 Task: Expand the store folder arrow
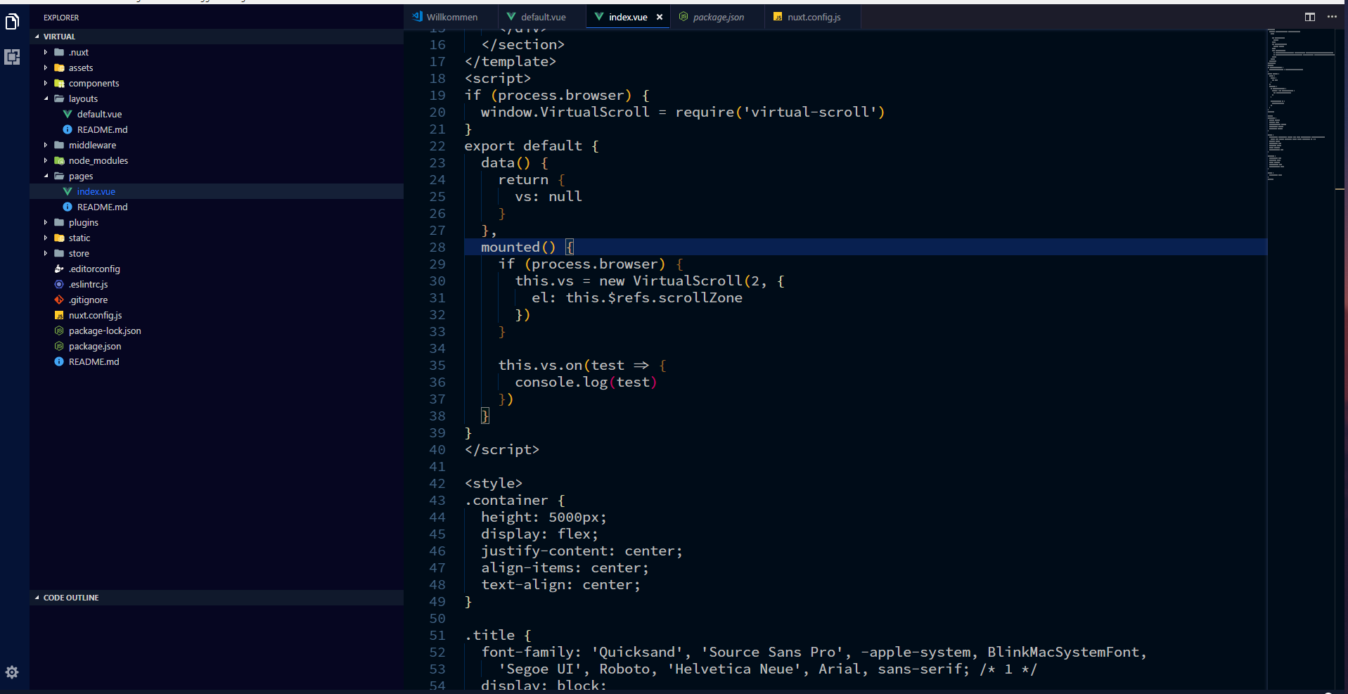pos(46,253)
